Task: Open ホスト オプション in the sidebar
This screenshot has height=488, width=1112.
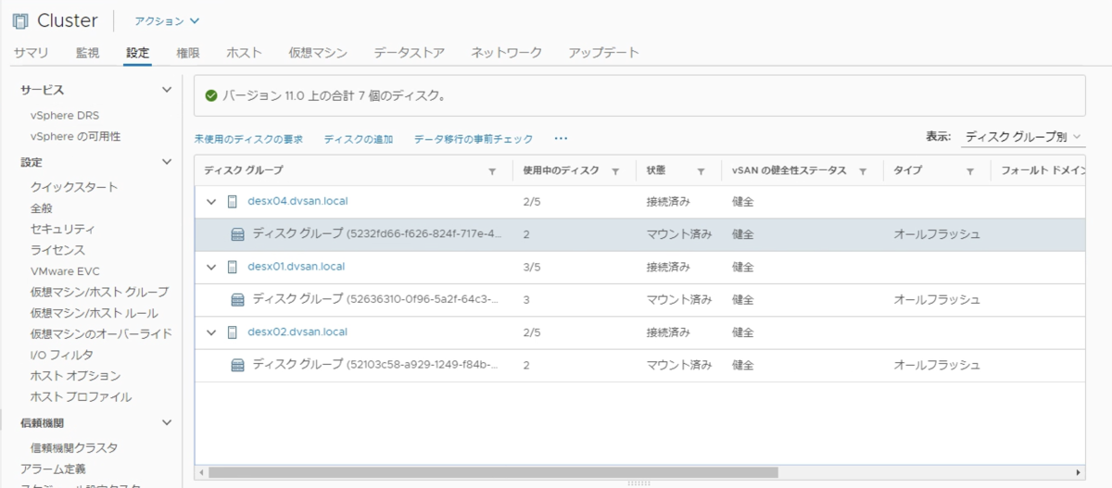Action: 75,376
